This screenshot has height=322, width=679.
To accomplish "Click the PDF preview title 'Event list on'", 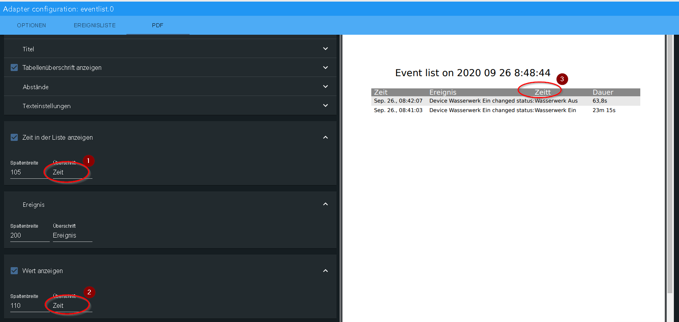I will (x=473, y=73).
